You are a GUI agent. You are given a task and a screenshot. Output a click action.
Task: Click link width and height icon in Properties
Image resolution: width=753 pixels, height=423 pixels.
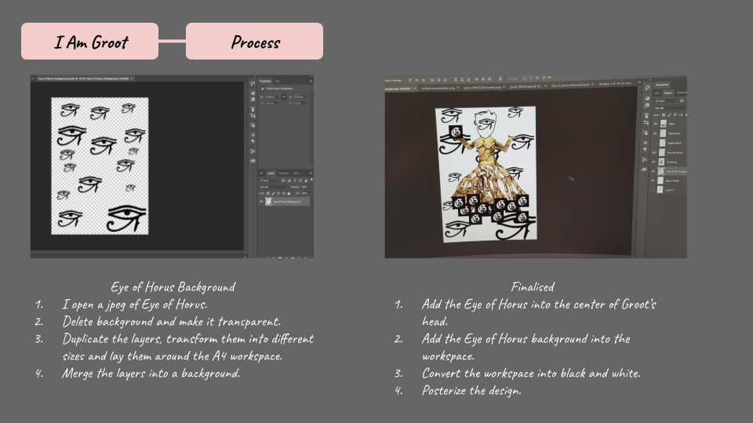284,97
